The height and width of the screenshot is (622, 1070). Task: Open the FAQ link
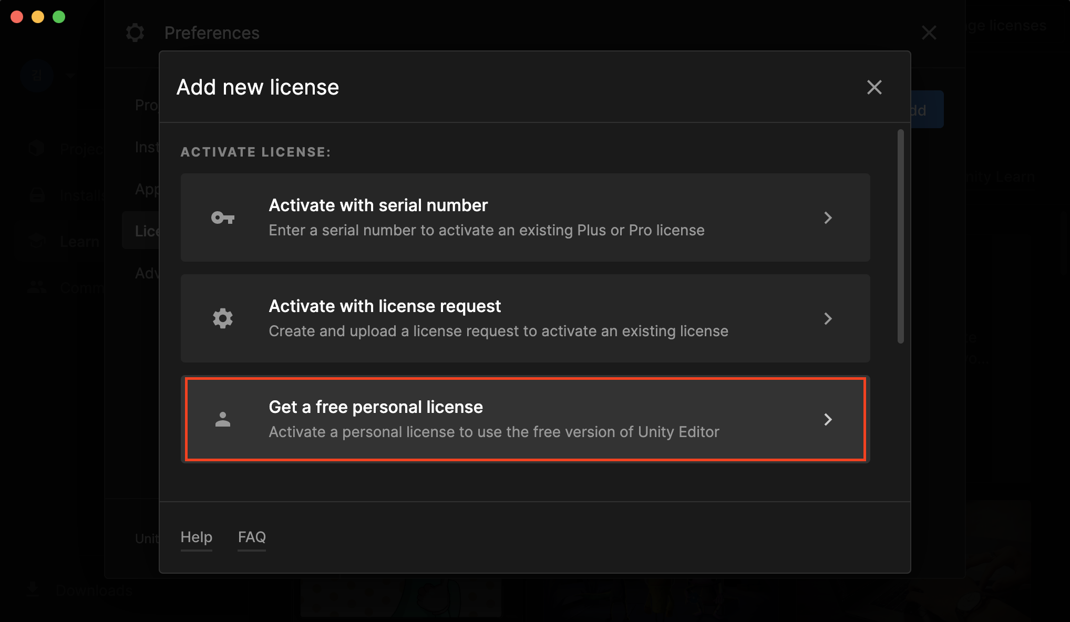pyautogui.click(x=252, y=537)
